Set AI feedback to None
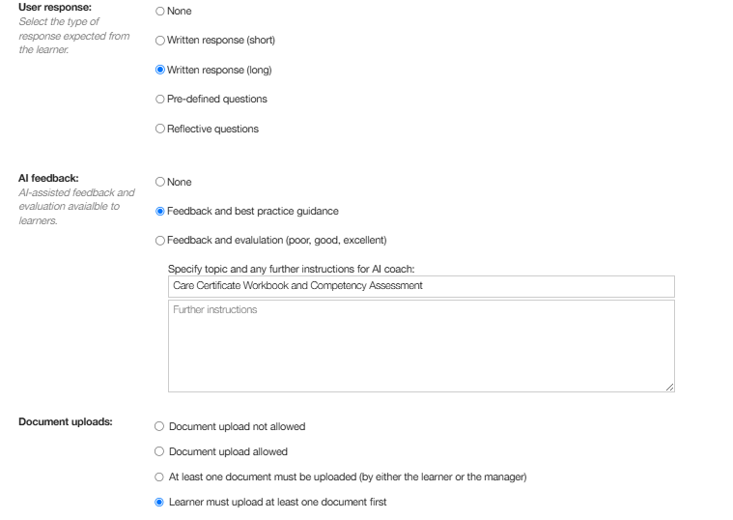Viewport: 733px width, 520px height. 160,182
